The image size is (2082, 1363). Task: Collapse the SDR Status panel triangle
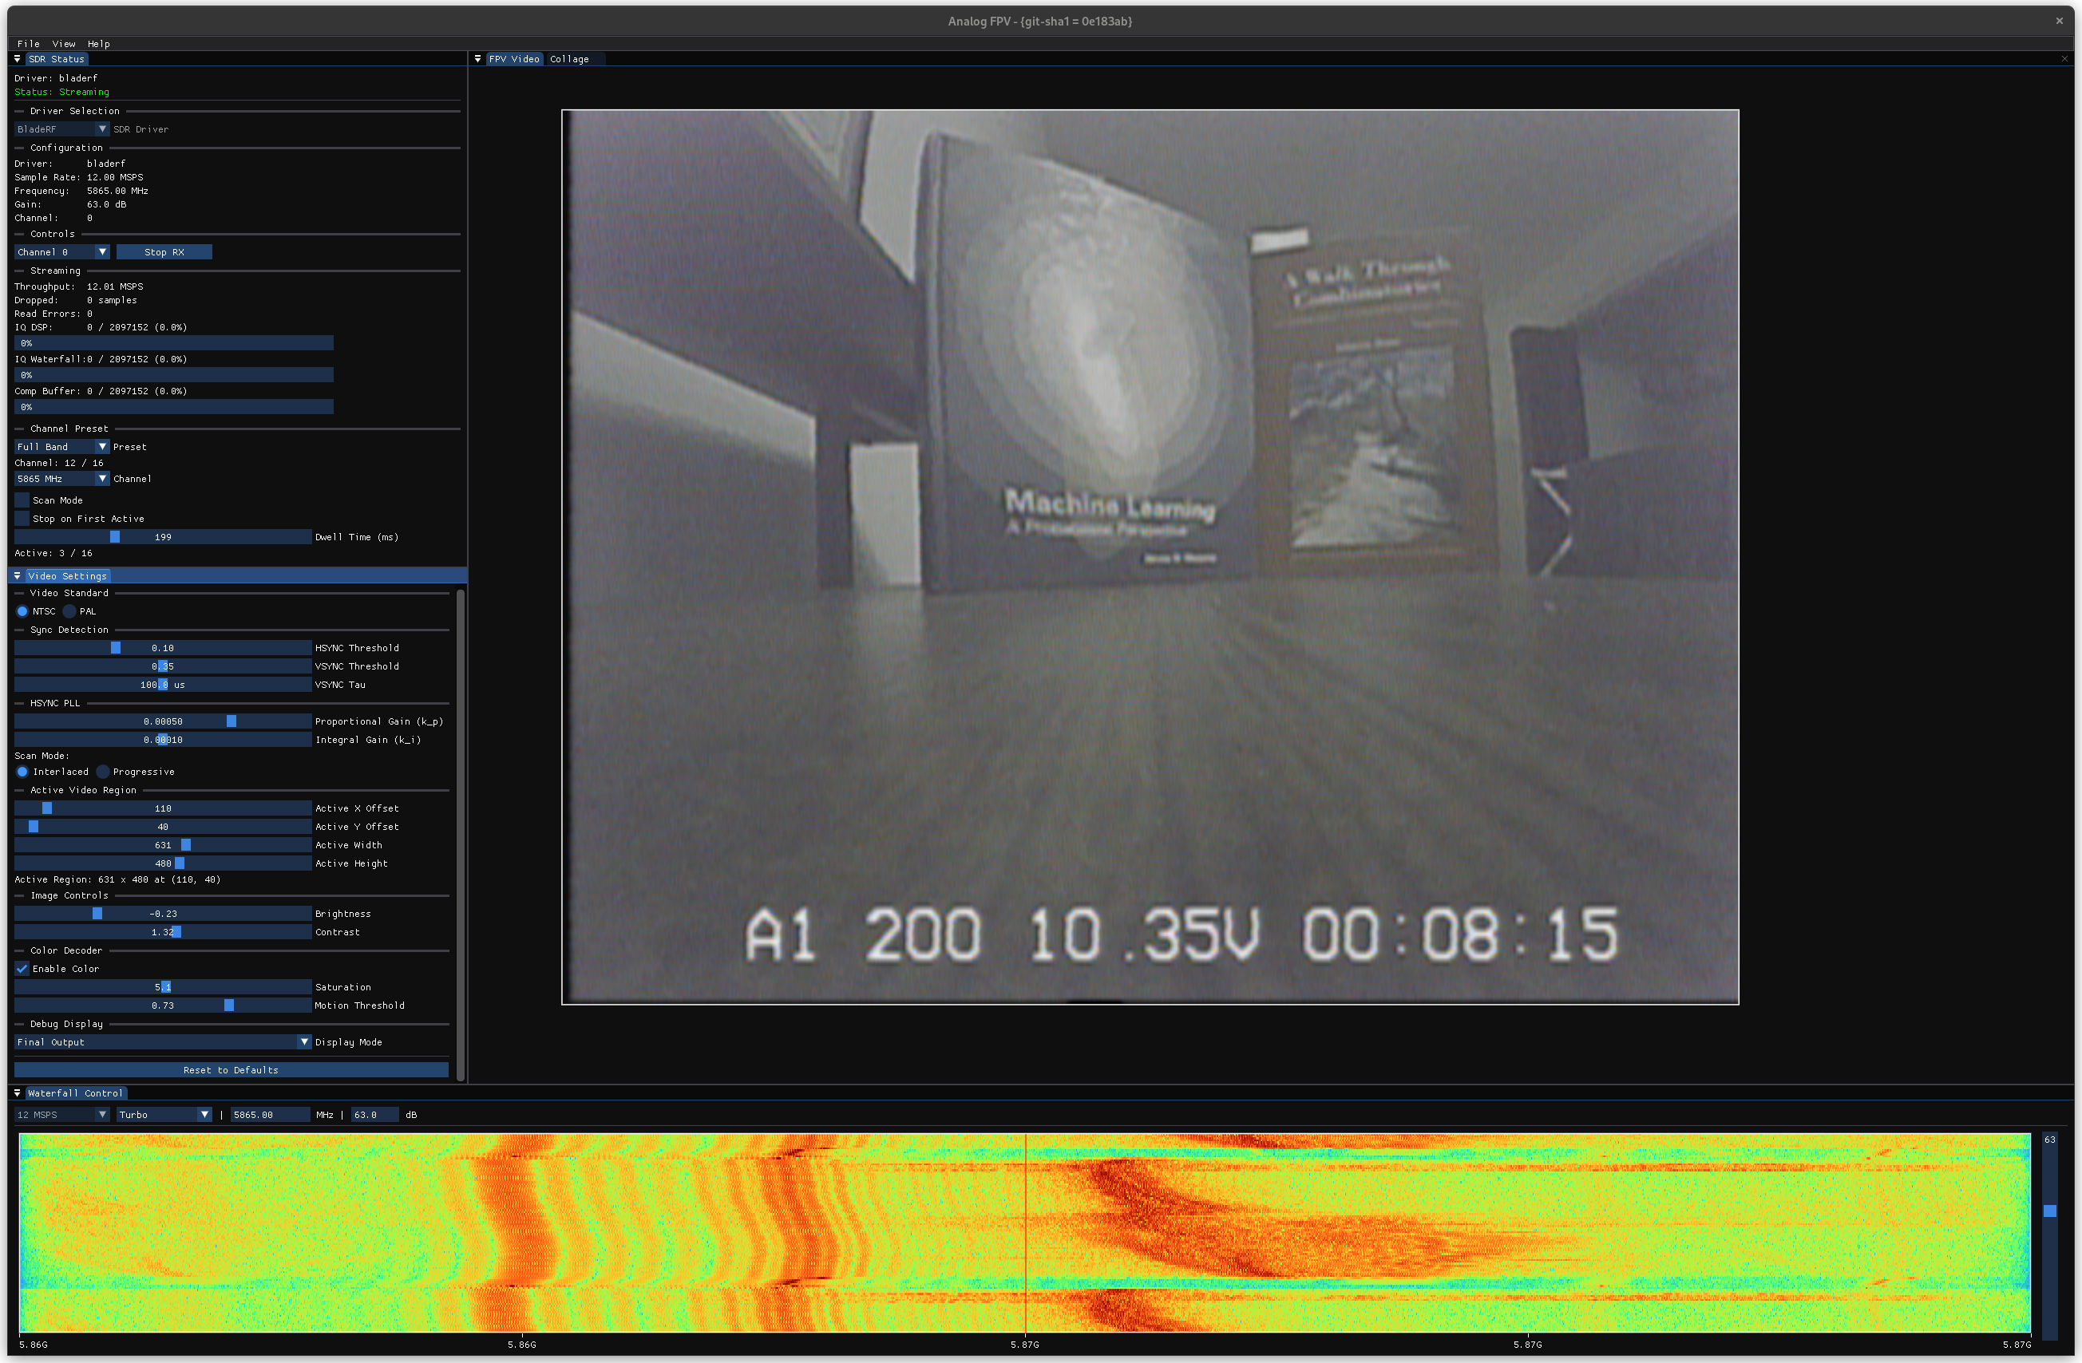coord(17,58)
